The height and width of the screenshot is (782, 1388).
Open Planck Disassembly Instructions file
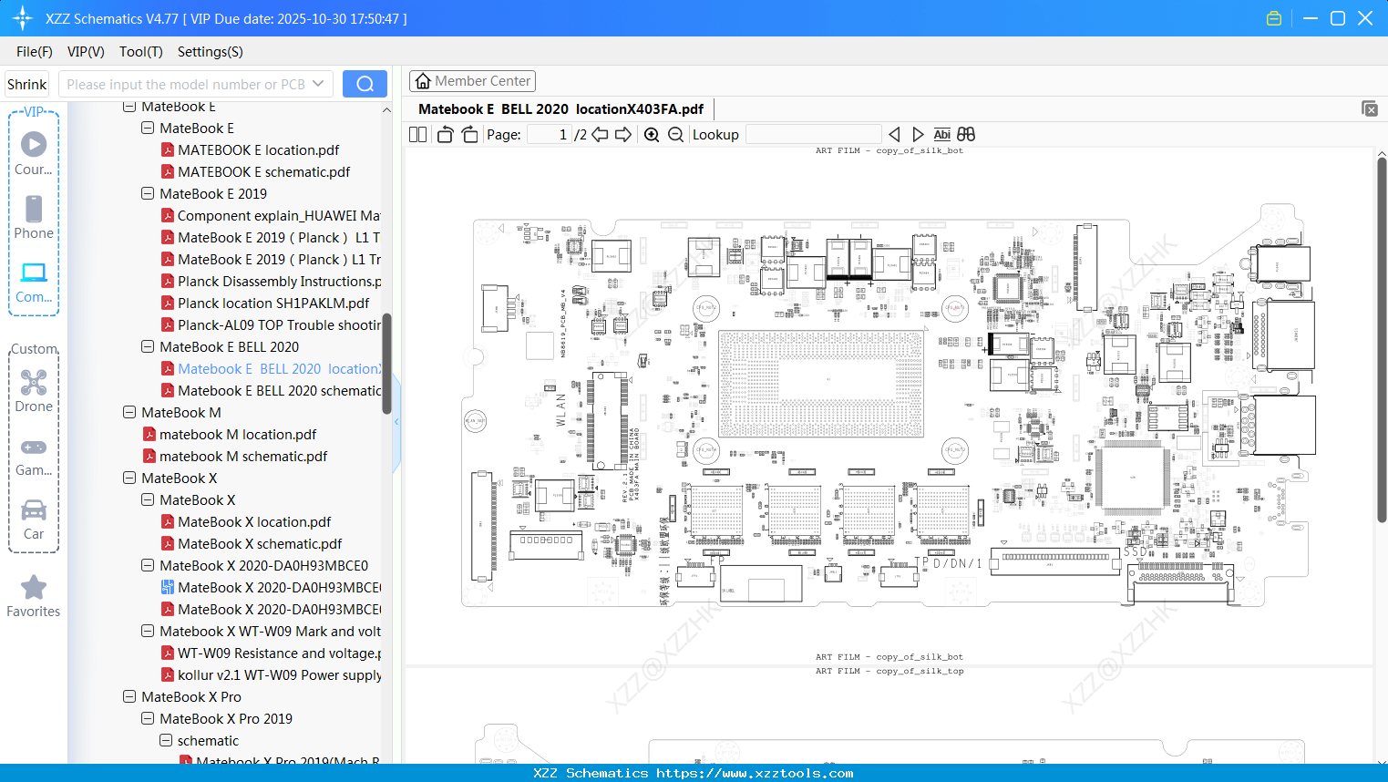tap(279, 282)
